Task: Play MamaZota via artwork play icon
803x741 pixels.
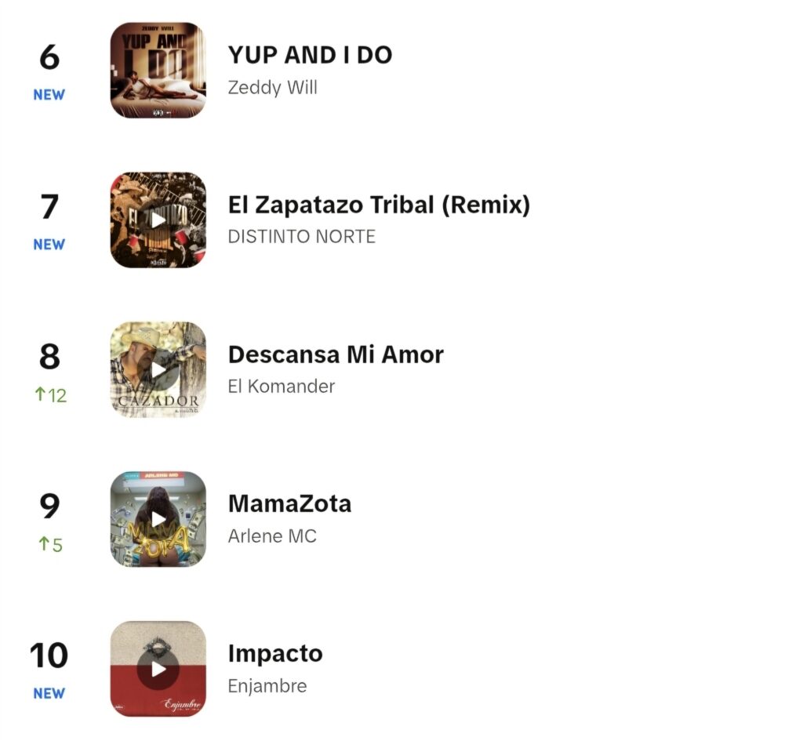Action: pos(158,519)
